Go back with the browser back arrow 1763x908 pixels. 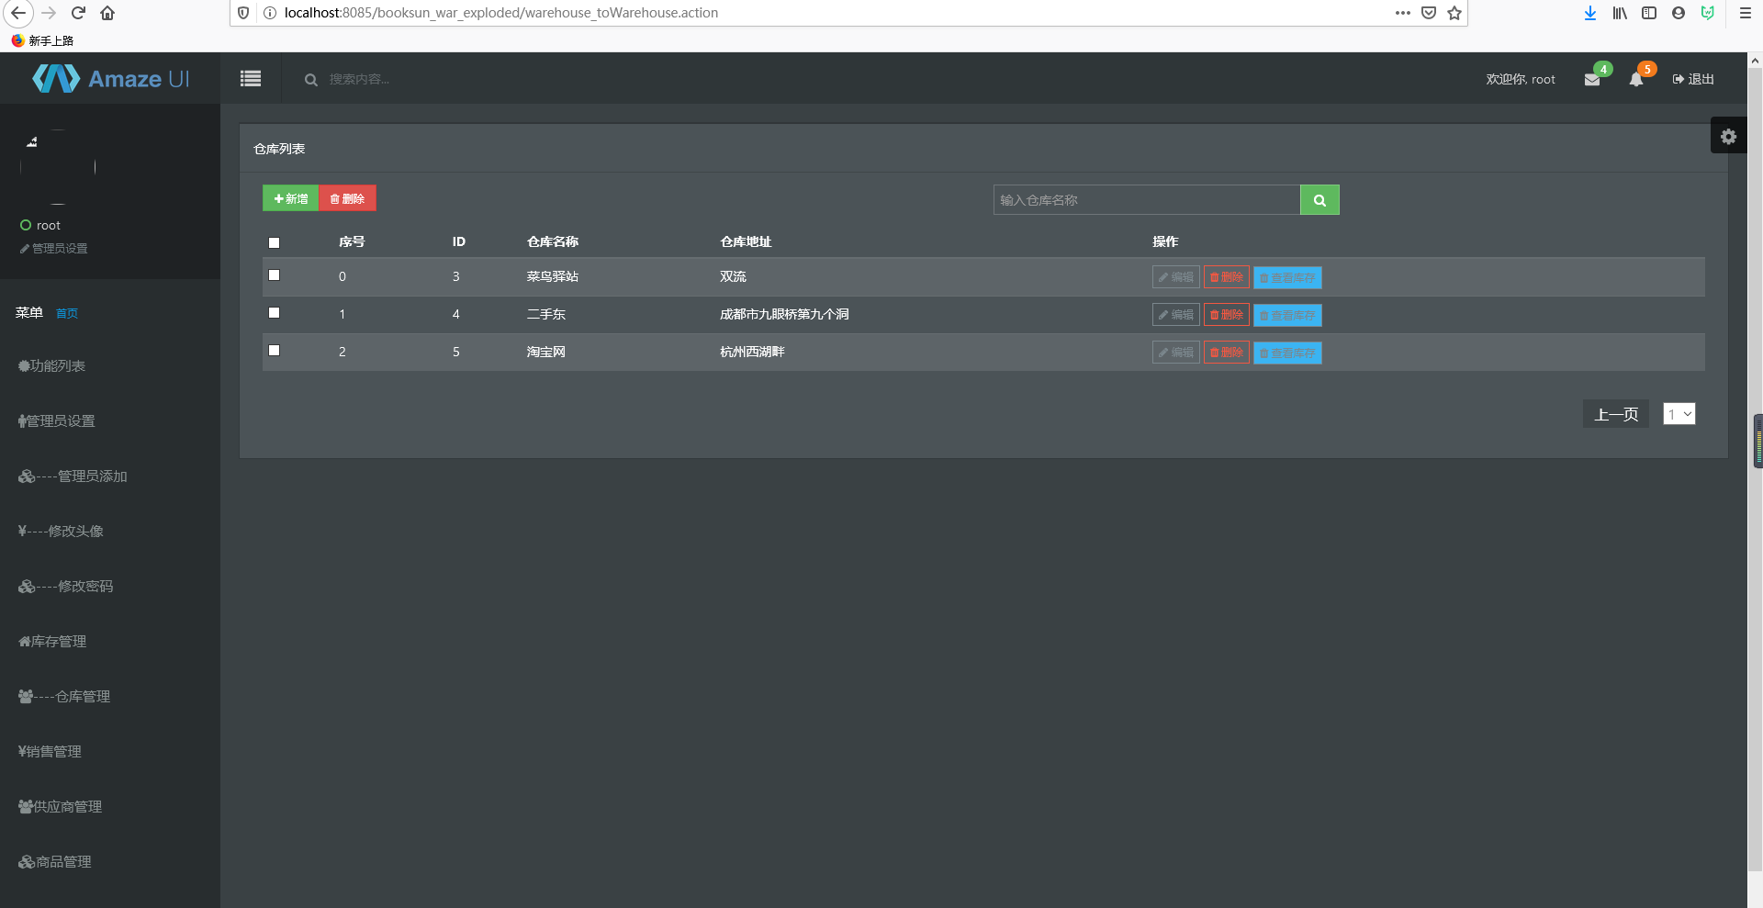pyautogui.click(x=18, y=13)
